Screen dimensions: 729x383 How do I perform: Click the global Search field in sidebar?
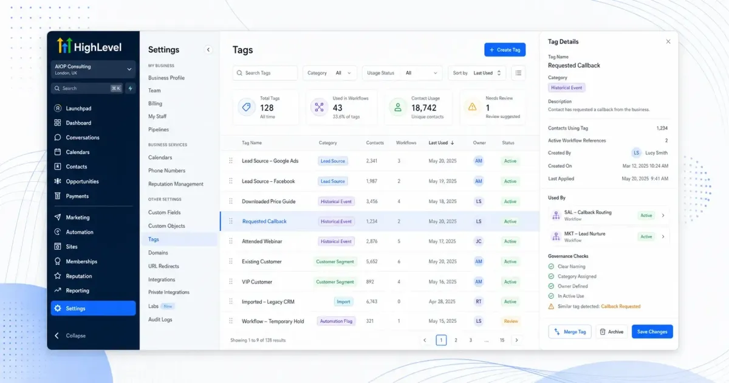pos(86,88)
